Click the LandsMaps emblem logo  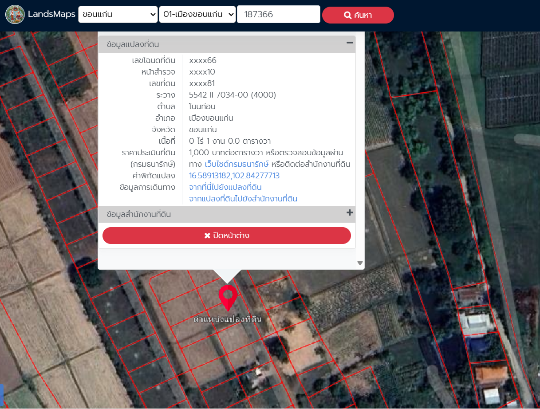pyautogui.click(x=15, y=14)
